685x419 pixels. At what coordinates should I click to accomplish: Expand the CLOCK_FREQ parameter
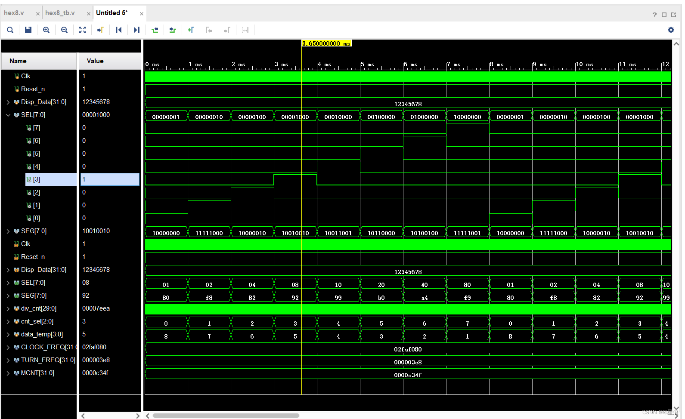tap(8, 347)
